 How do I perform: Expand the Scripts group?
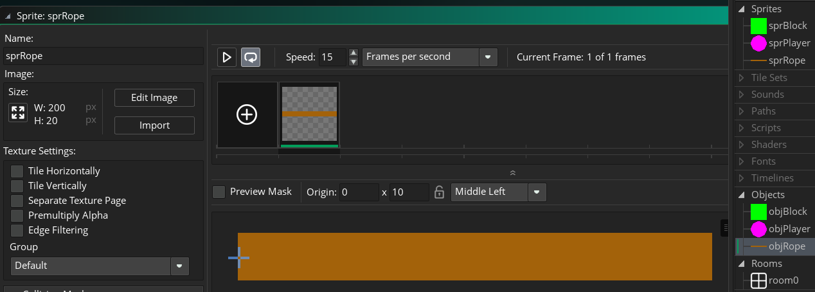(x=740, y=128)
